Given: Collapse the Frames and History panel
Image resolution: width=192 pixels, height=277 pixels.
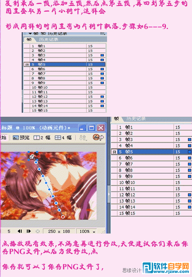Looking at the screenshot, I should (x=30, y=33).
